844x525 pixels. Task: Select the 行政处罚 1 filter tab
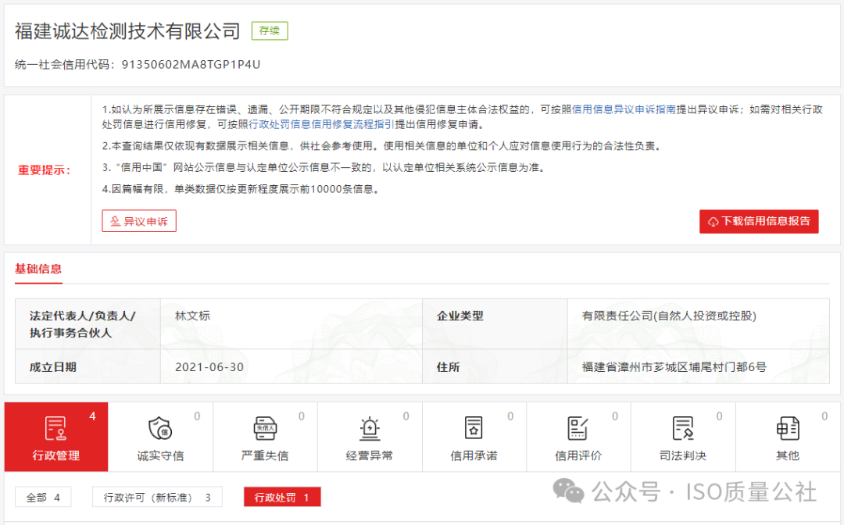(282, 496)
